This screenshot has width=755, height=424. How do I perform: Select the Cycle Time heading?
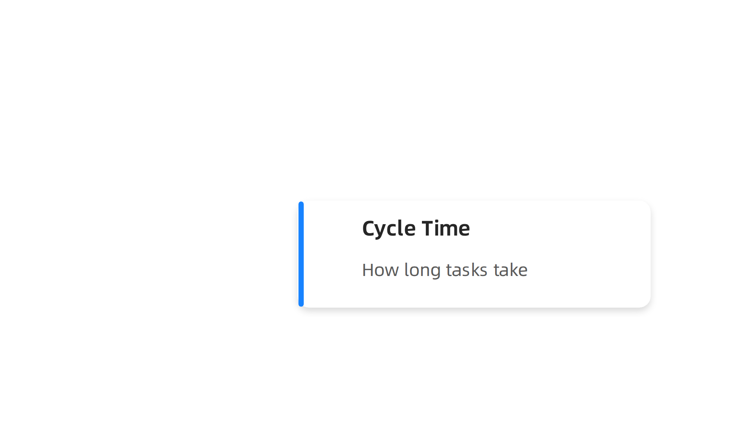(416, 228)
